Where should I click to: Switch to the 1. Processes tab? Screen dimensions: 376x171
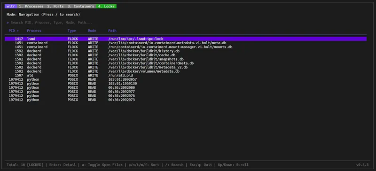pos(31,6)
